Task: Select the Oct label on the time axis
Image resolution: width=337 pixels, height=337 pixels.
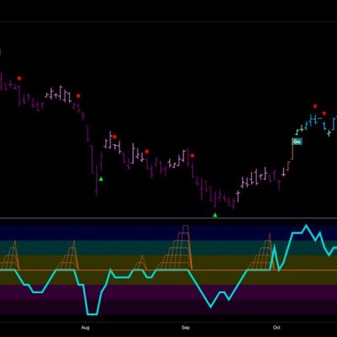Action: click(276, 328)
